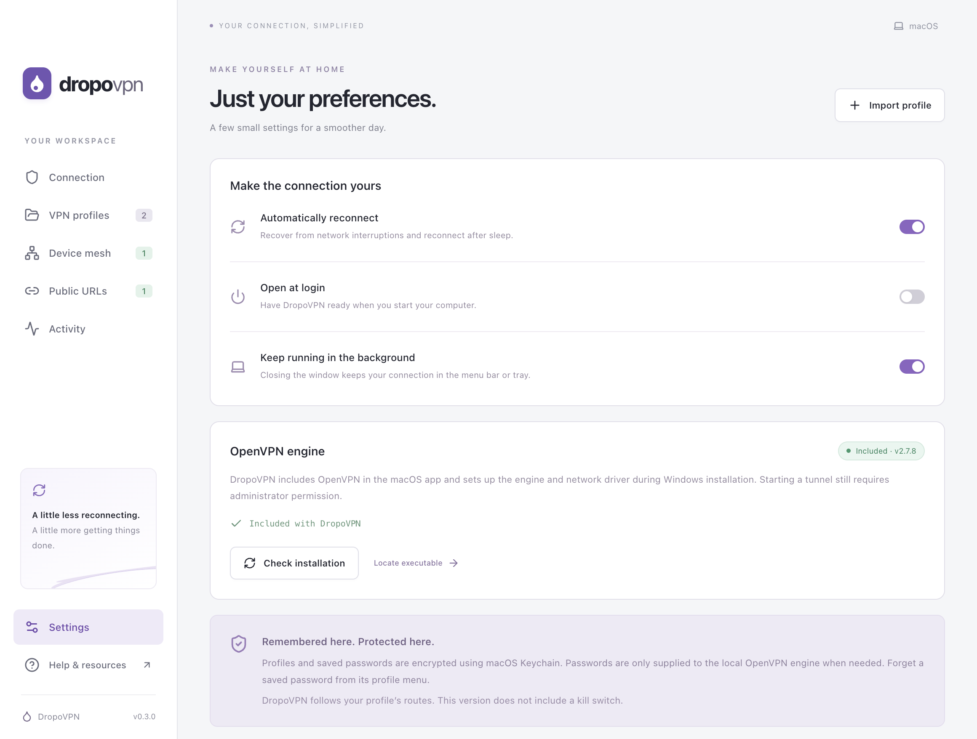Navigate to Public URLs
The image size is (977, 739).
[x=88, y=291]
